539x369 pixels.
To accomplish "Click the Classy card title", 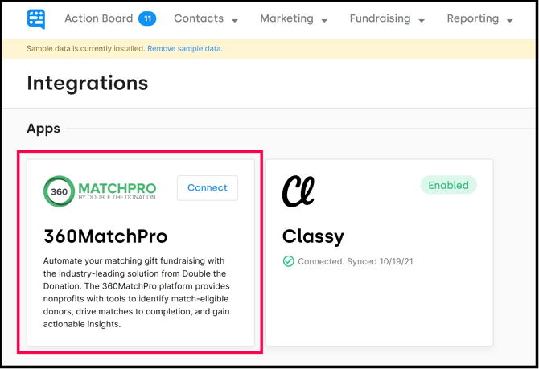I will pyautogui.click(x=313, y=236).
